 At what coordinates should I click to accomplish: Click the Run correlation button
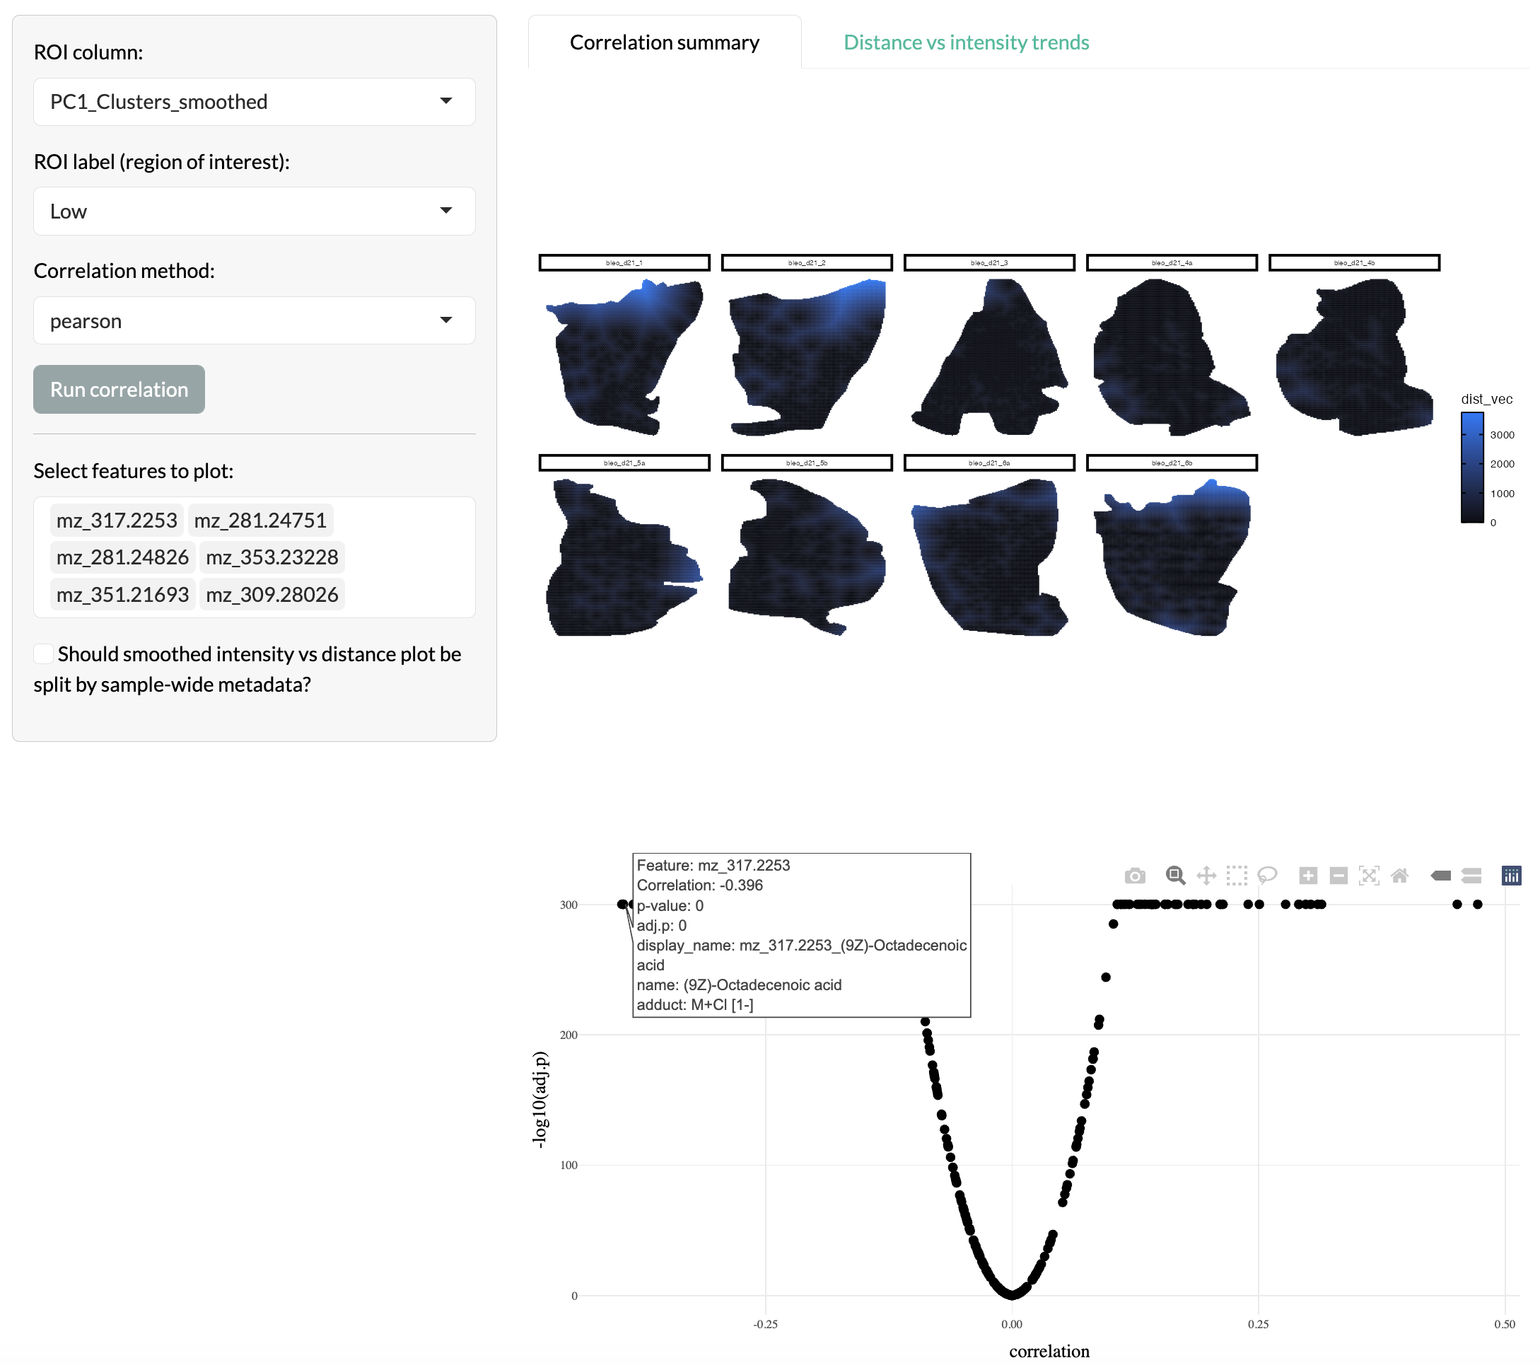coord(119,390)
